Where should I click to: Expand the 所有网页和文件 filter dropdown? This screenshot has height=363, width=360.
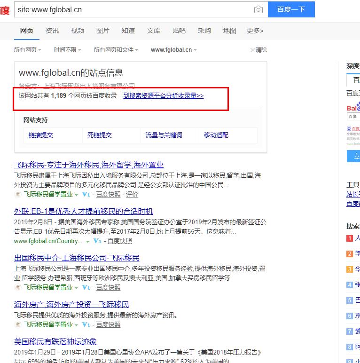[x=116, y=50]
